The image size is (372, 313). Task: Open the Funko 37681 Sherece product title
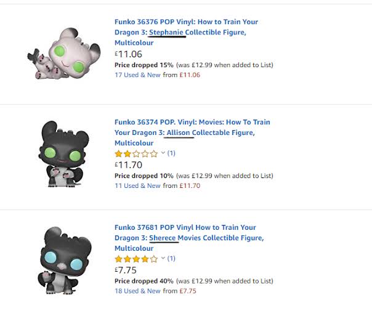point(186,238)
